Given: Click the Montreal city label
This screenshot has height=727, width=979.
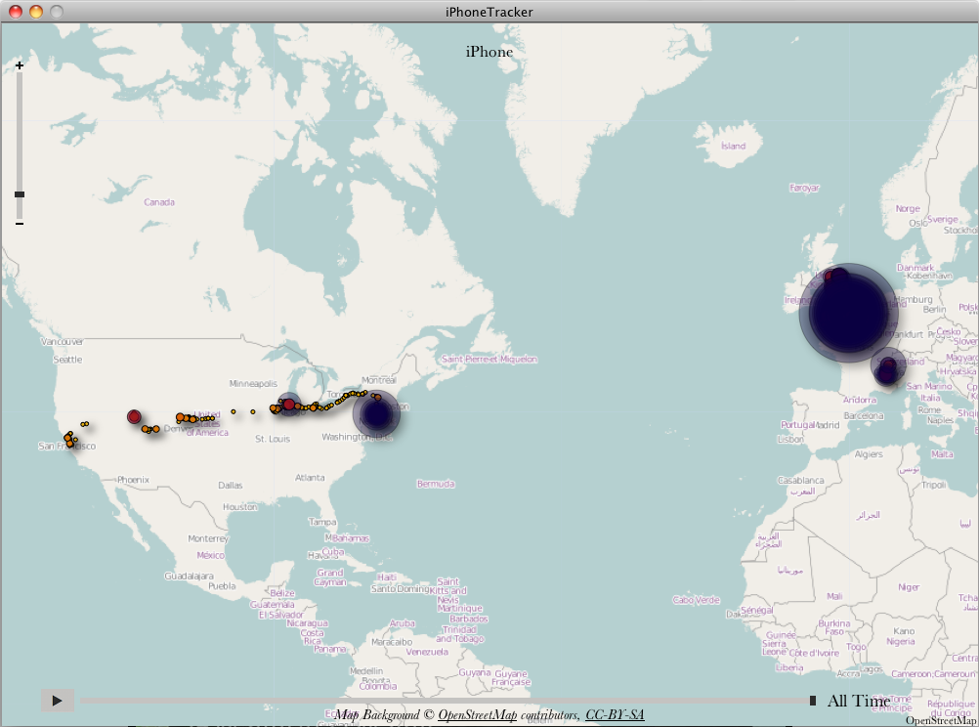Looking at the screenshot, I should tap(379, 380).
